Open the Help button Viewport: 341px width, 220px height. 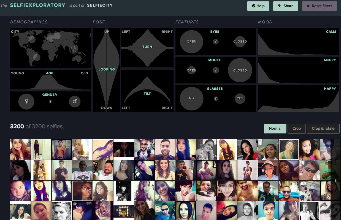(x=258, y=6)
